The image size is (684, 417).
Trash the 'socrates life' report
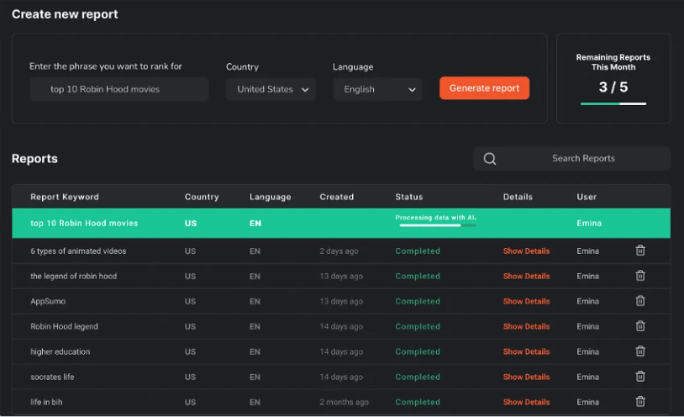tap(640, 377)
